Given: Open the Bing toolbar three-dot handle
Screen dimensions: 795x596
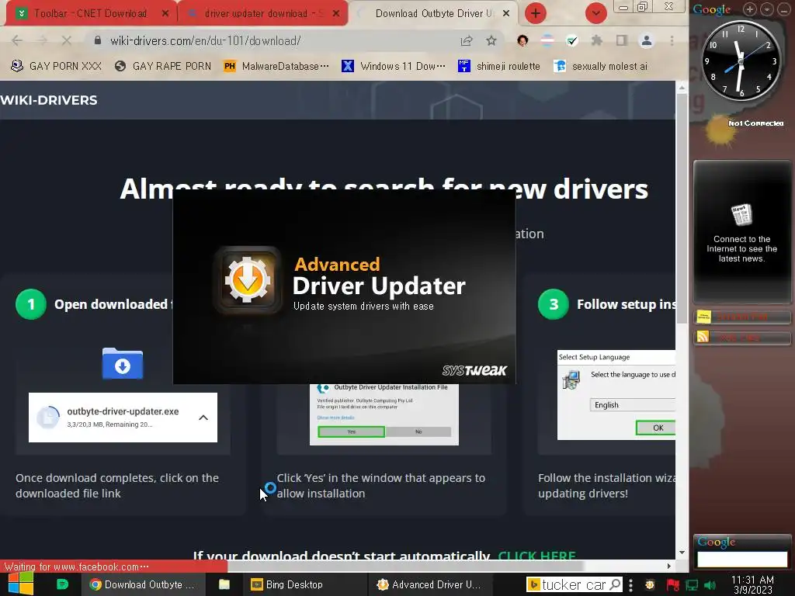Looking at the screenshot, I should coord(630,585).
